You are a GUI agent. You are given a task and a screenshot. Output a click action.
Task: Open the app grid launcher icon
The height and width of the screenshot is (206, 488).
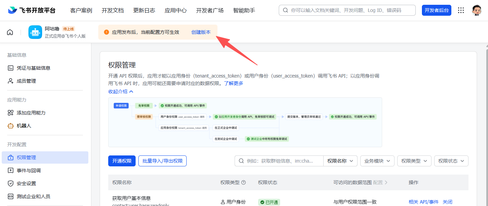pyautogui.click(x=461, y=10)
